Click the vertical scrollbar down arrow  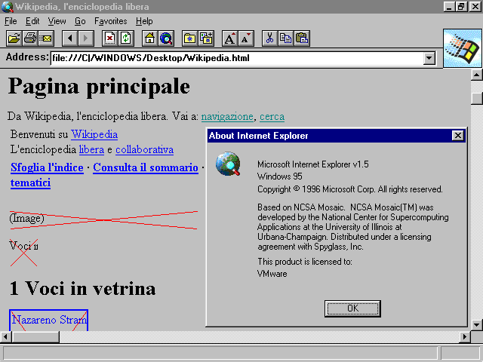click(476, 324)
